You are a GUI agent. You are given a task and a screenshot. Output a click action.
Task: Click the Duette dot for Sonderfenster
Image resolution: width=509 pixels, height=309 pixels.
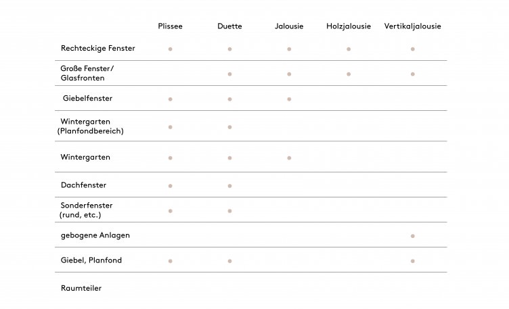pyautogui.click(x=229, y=211)
